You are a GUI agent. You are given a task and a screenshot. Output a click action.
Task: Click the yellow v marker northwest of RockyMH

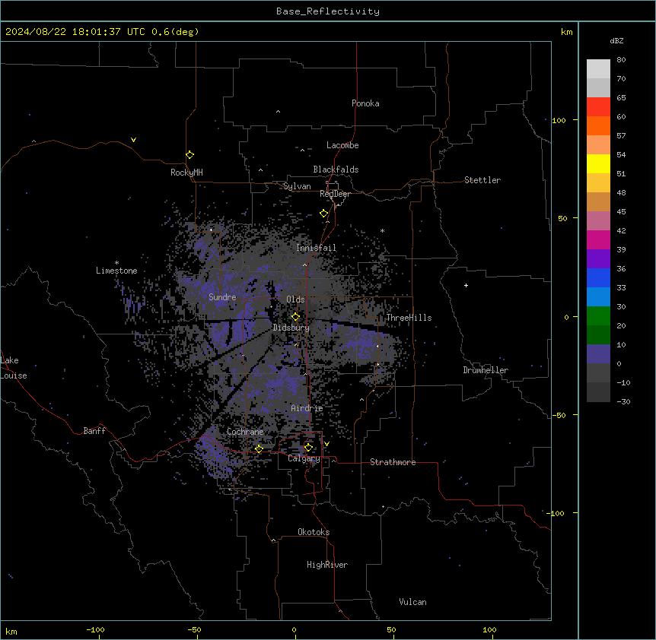133,140
